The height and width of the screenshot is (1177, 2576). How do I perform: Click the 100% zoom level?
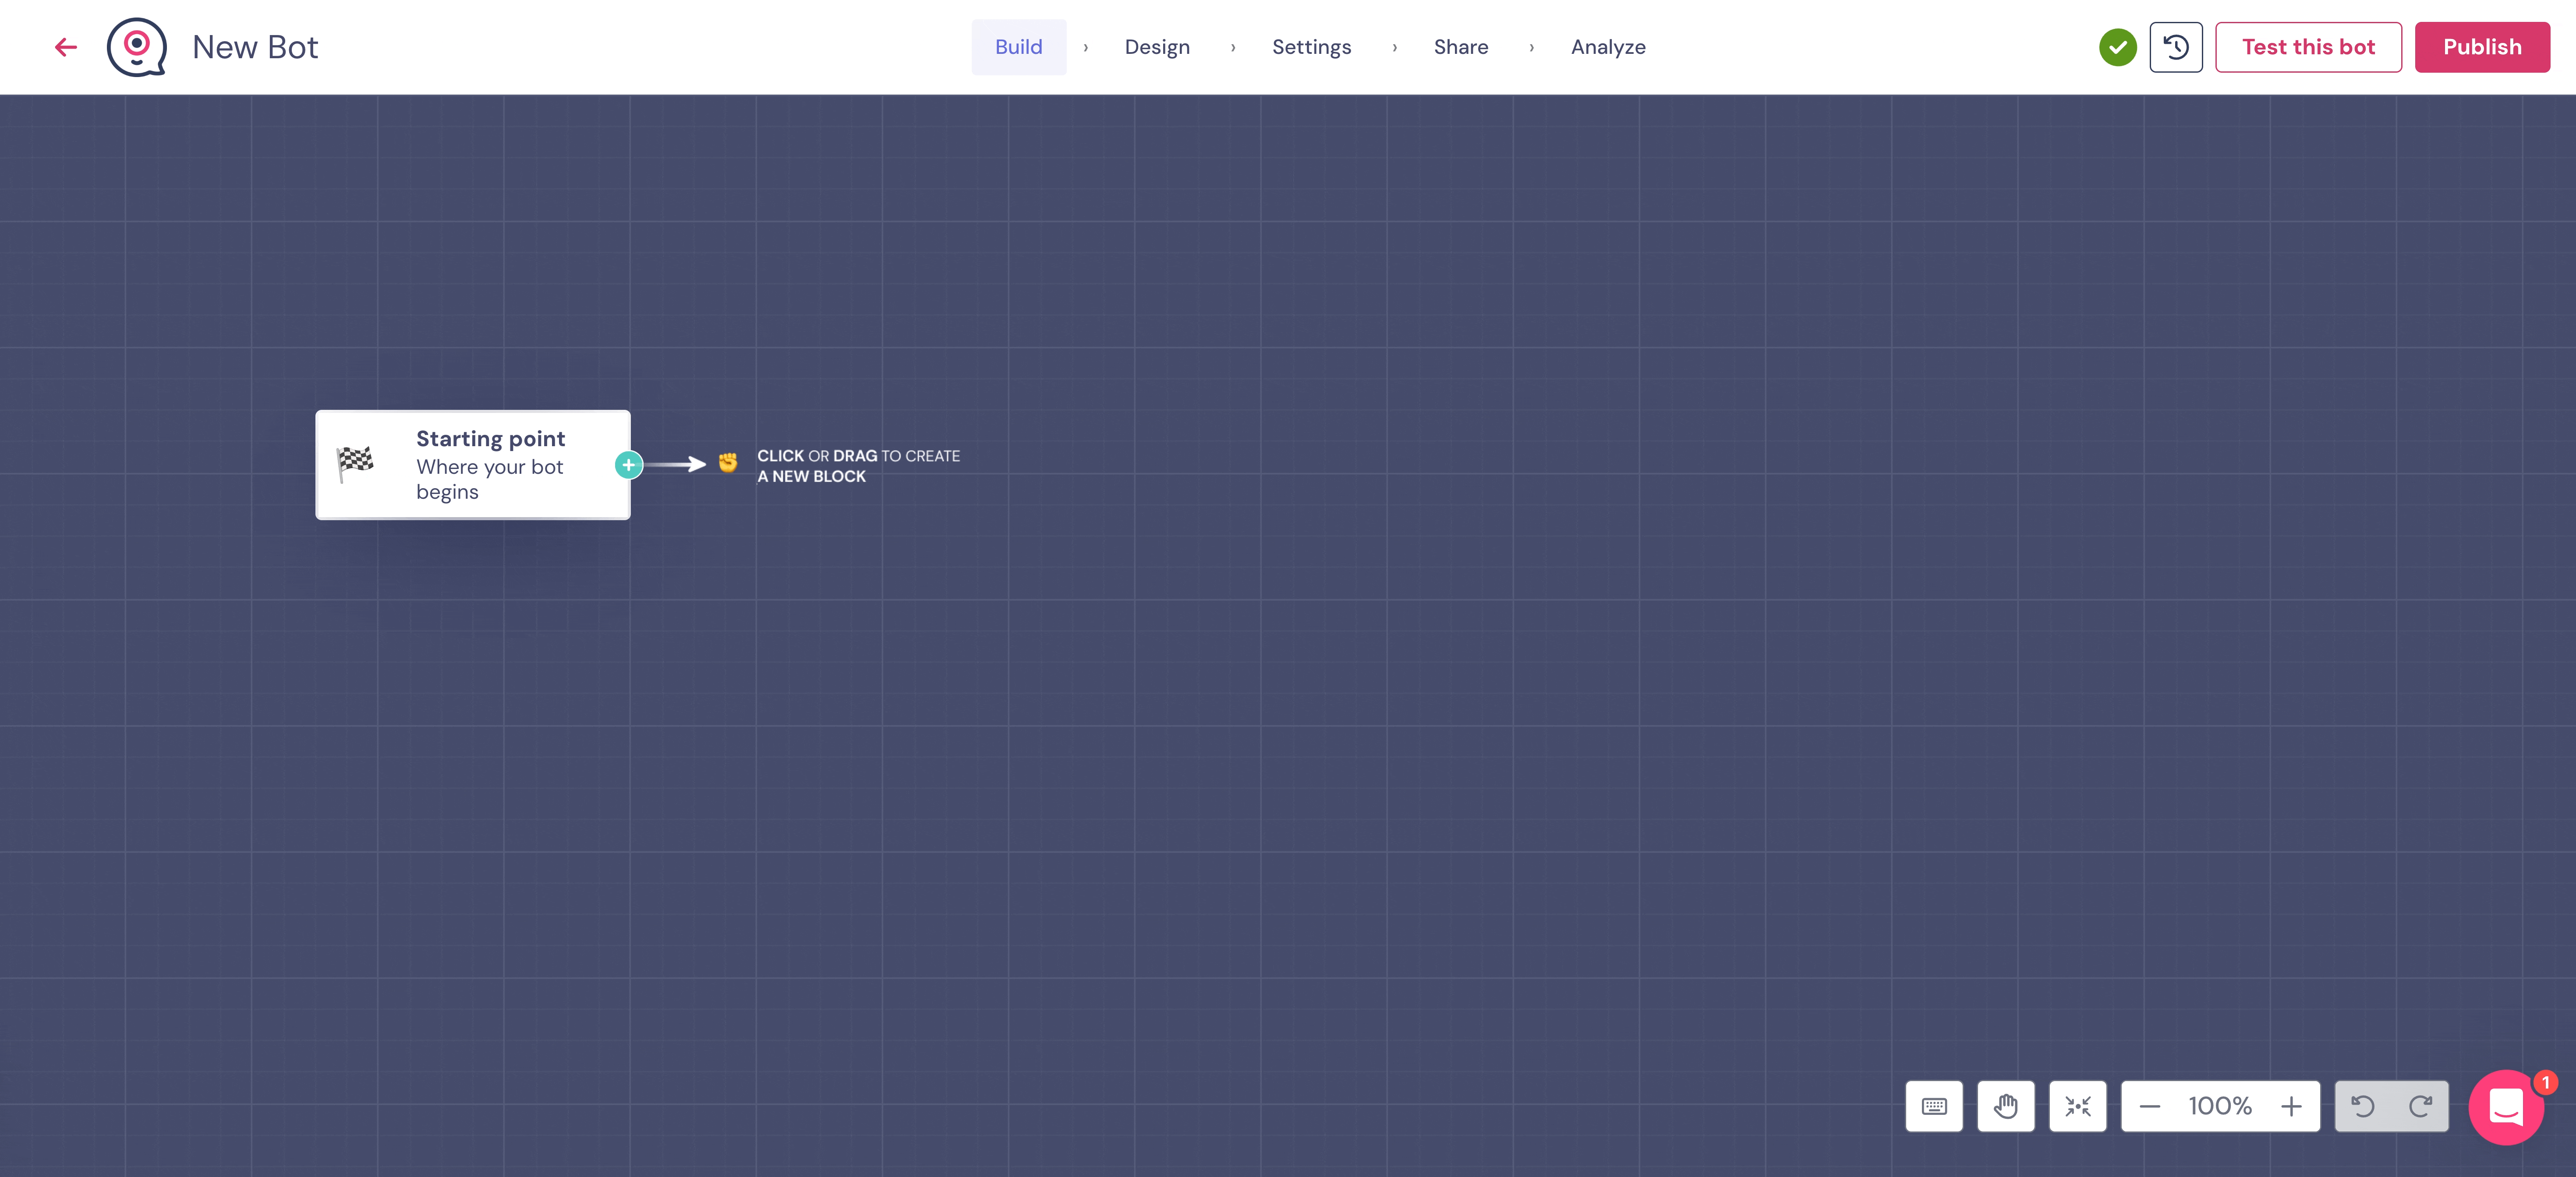(x=2219, y=1106)
